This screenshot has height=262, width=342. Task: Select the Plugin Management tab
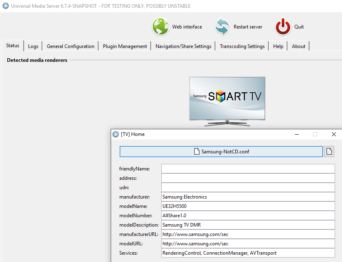(125, 46)
